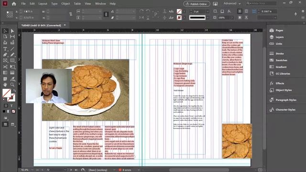Expand the preflight errors dropdown

point(139,170)
